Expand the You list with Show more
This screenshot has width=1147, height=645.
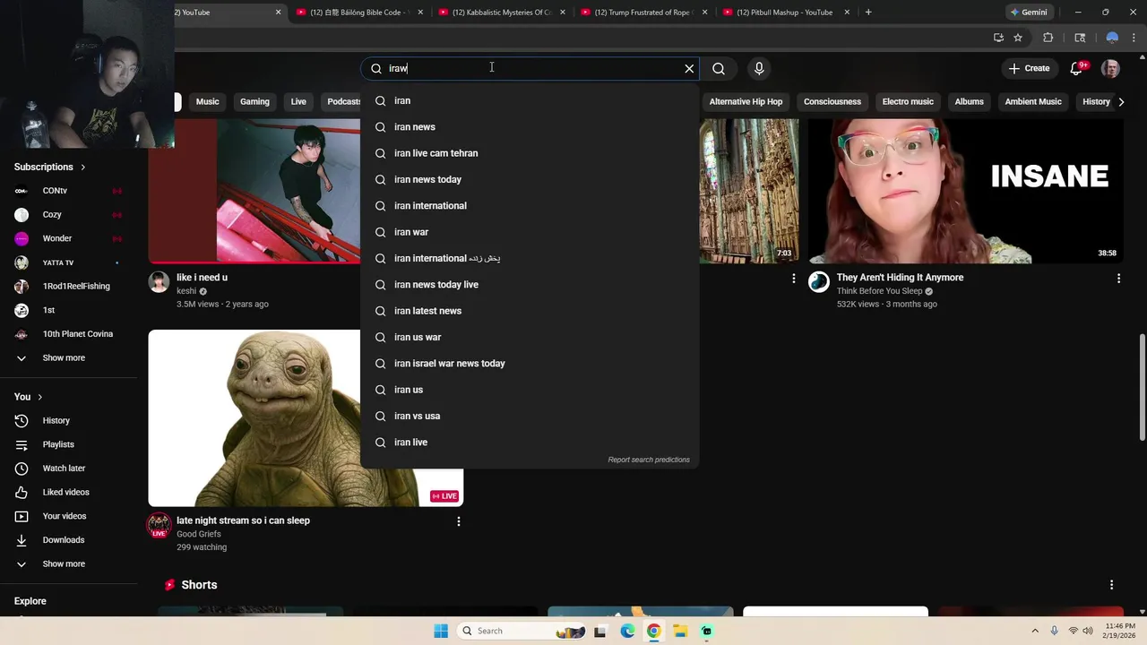[x=68, y=564]
